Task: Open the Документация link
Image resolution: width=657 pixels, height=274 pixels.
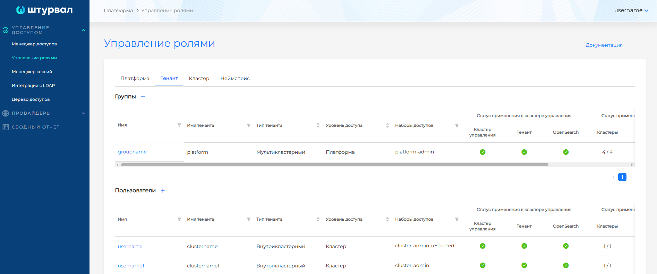Action: point(604,45)
